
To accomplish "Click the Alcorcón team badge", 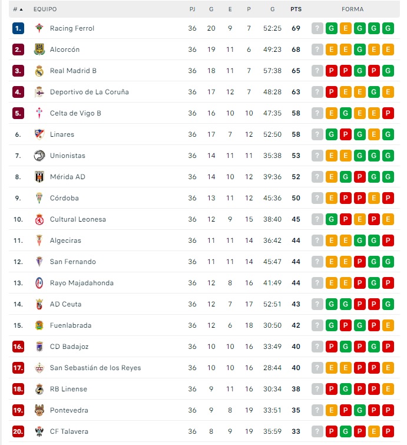I will point(39,50).
